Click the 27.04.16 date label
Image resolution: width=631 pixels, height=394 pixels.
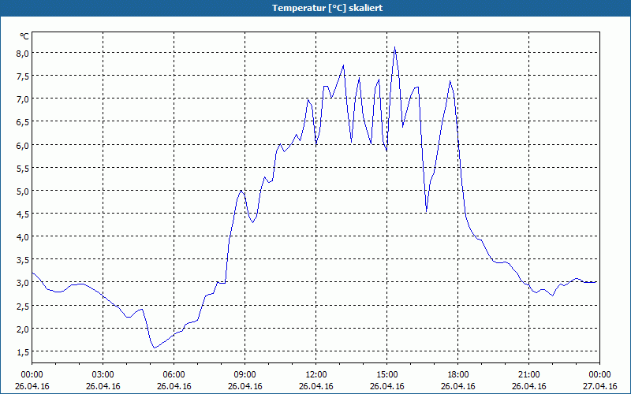[599, 386]
